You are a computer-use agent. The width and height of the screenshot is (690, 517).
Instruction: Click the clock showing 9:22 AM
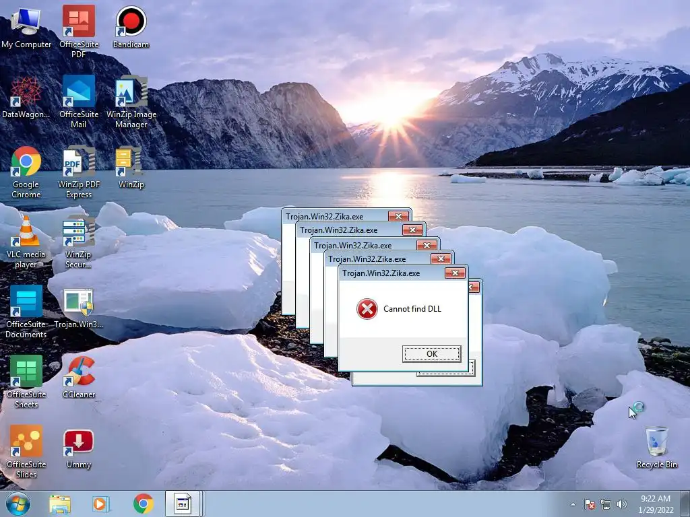point(656,504)
